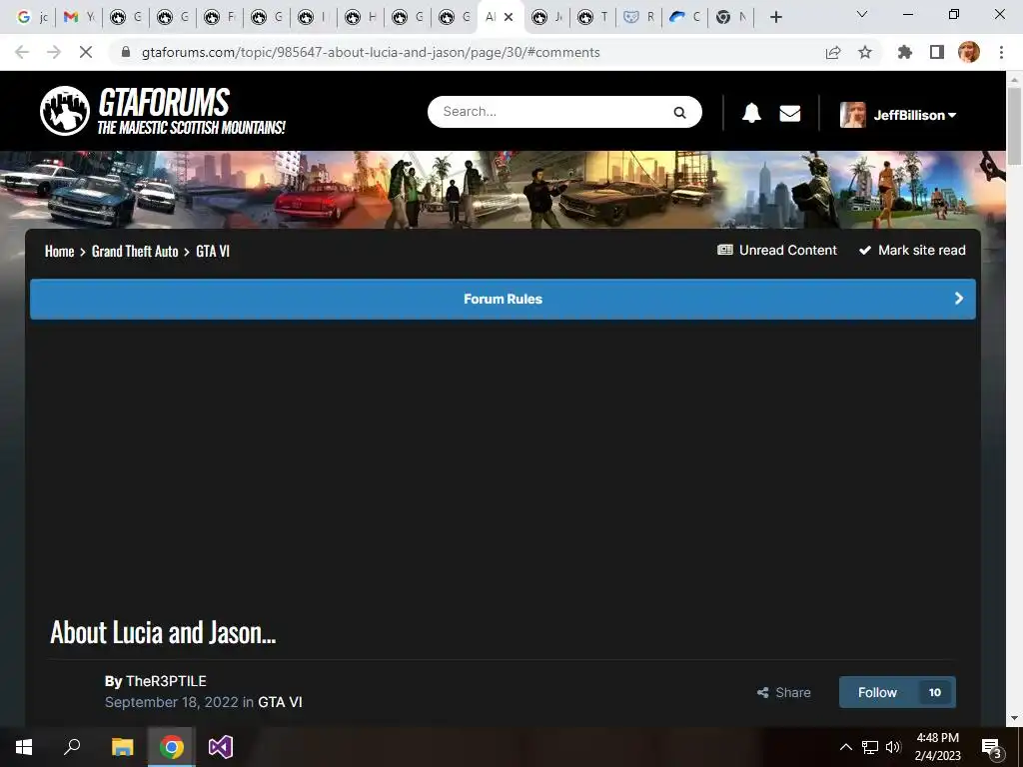Screen dimensions: 1023x767
Task: Open the Windows Start menu
Action: 24,747
